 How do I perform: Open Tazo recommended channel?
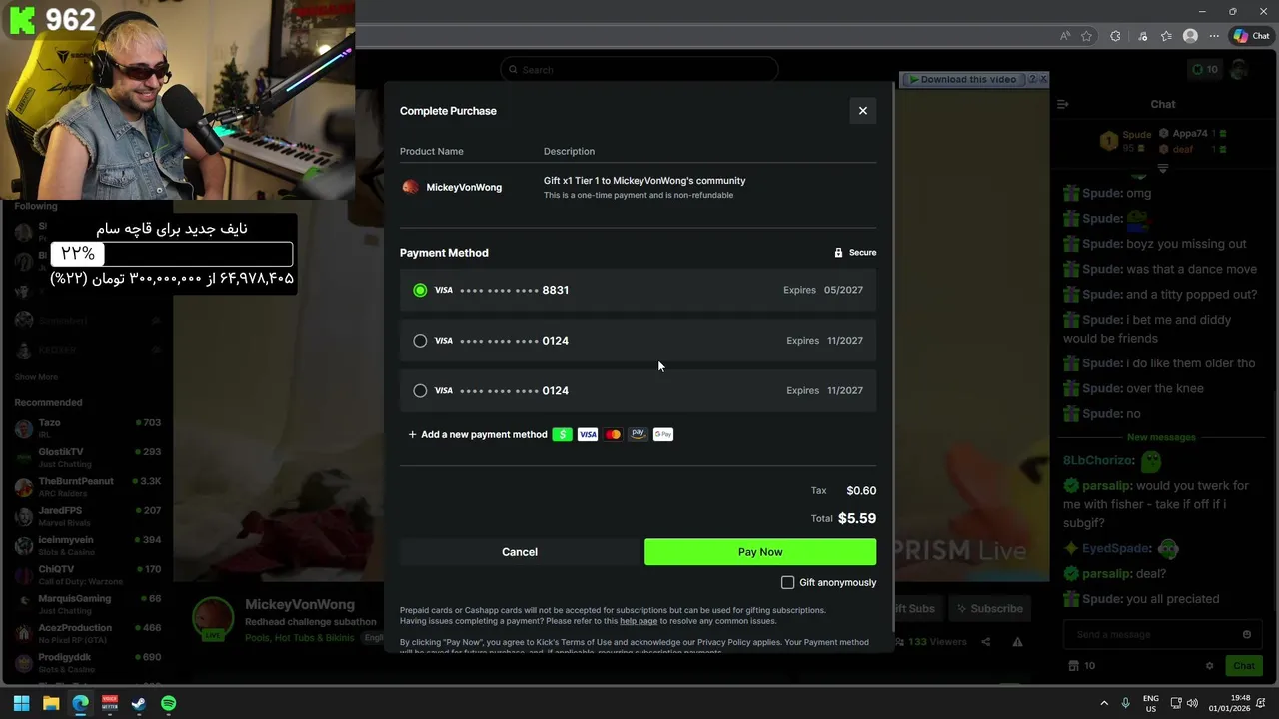87,428
